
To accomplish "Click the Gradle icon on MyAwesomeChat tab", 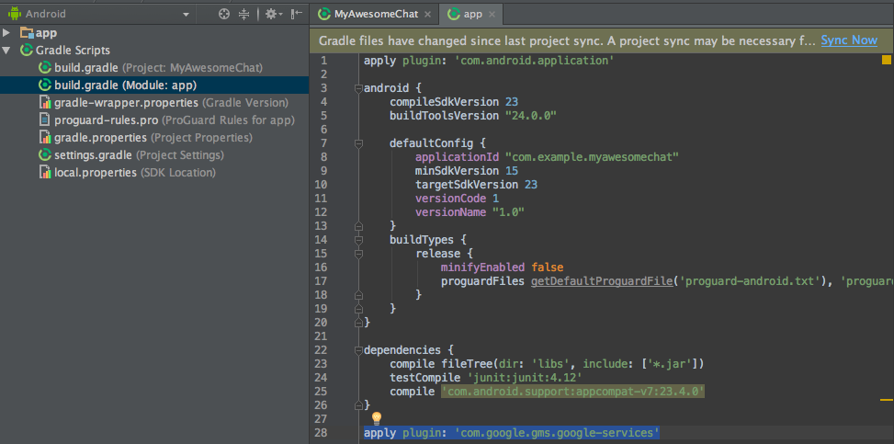I will click(324, 15).
